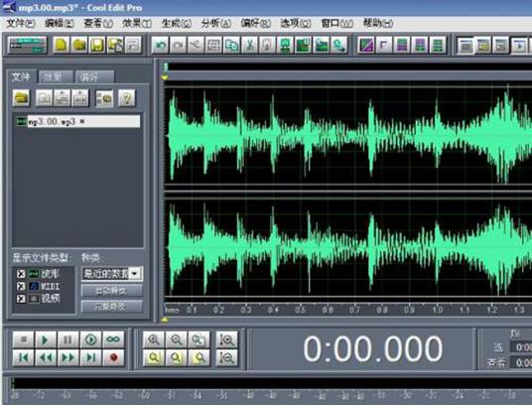Switch to the 效果 panel tab
The width and height of the screenshot is (532, 405).
55,77
